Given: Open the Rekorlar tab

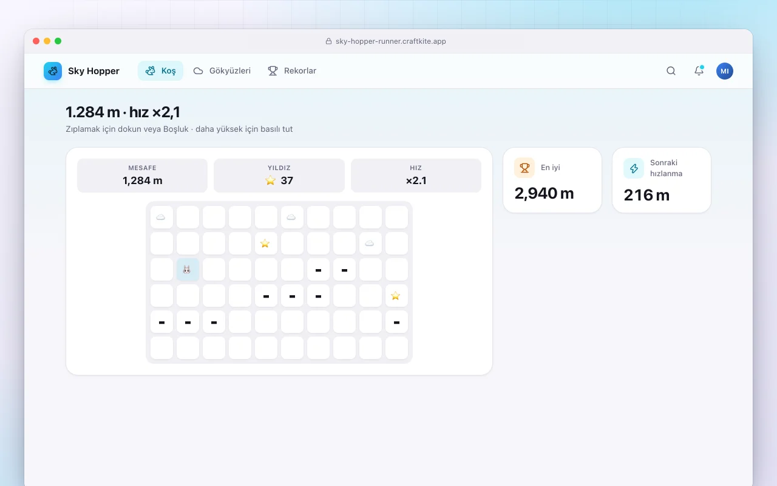Looking at the screenshot, I should 292,71.
